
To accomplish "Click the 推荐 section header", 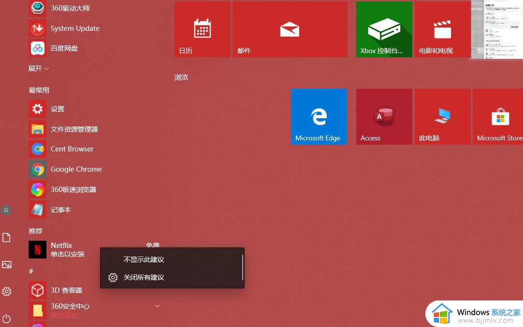I will 36,231.
